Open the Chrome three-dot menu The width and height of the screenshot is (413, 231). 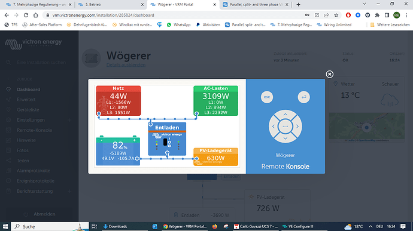(406, 16)
